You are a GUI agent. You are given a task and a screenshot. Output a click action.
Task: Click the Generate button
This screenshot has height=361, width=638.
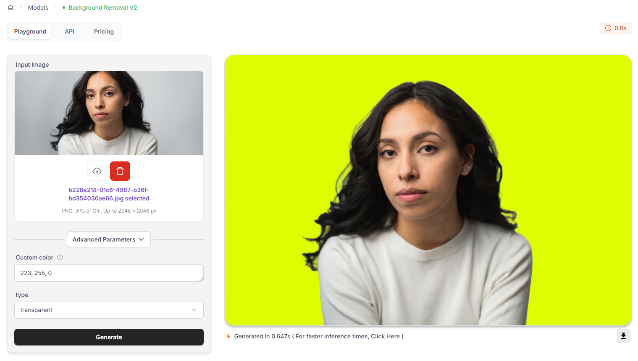109,337
